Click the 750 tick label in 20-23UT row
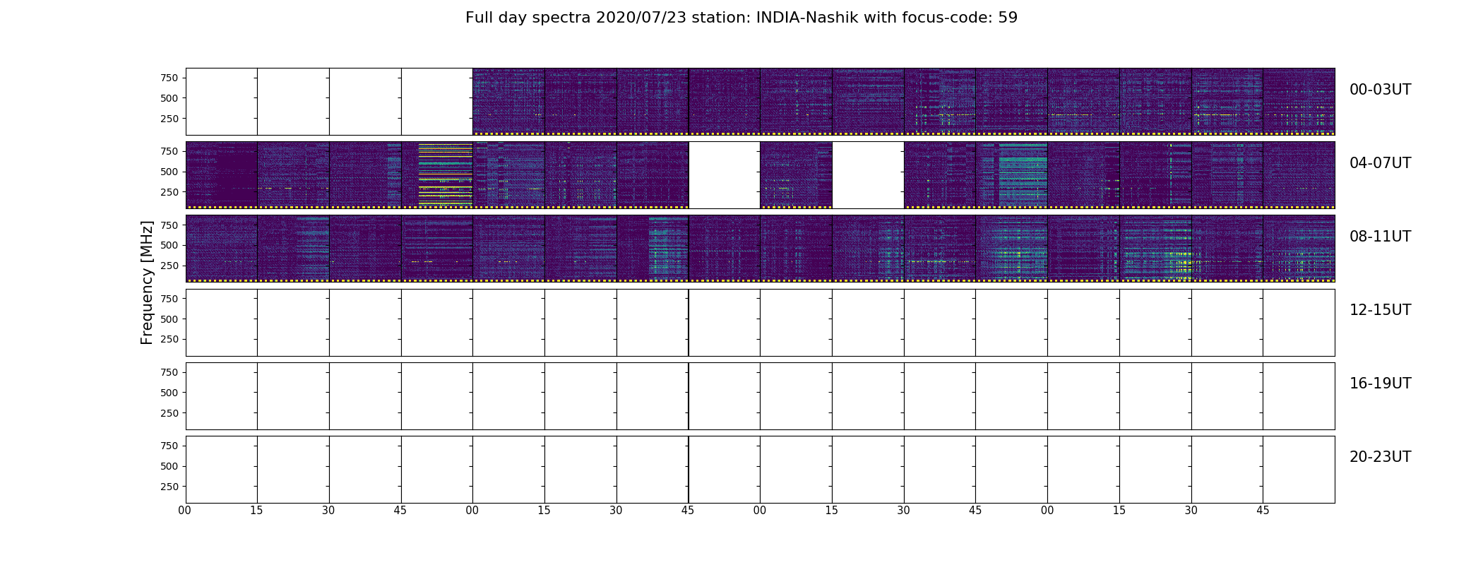The width and height of the screenshot is (1483, 565). pos(169,446)
